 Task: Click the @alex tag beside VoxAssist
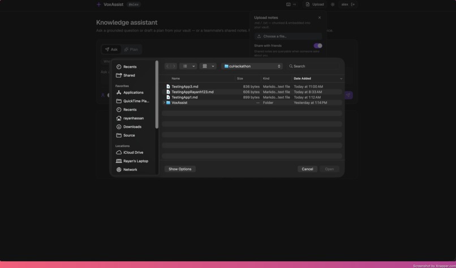coord(134,5)
